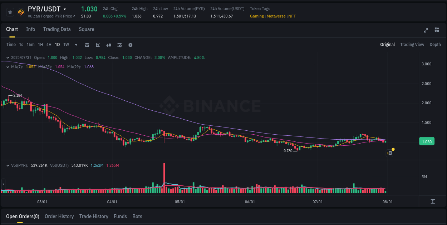Image resolution: width=447 pixels, height=225 pixels.
Task: Select the 1W timeframe
Action: point(66,45)
